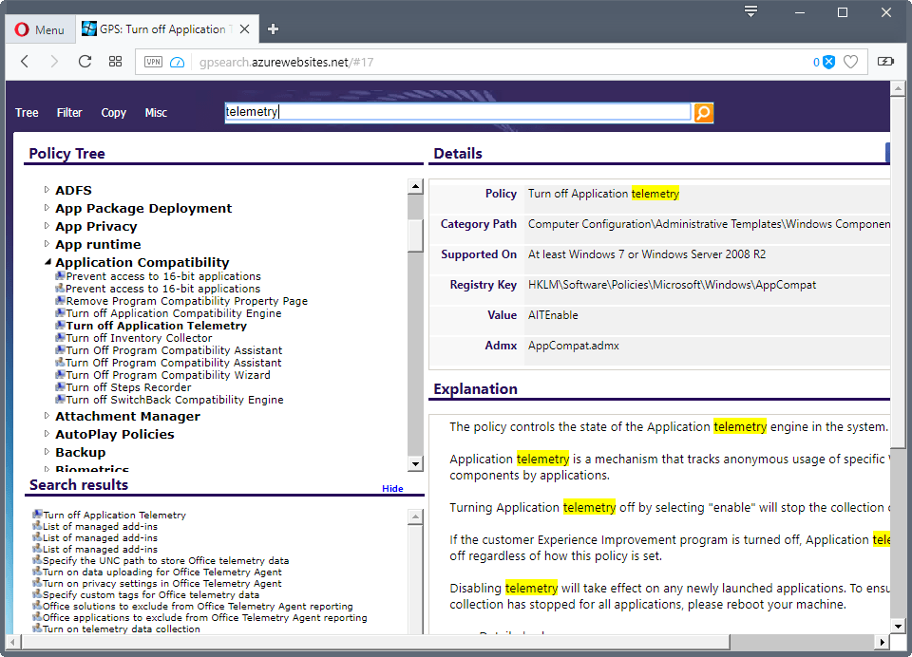
Task: Click page vertical scrollbar down arrow
Action: [x=898, y=627]
